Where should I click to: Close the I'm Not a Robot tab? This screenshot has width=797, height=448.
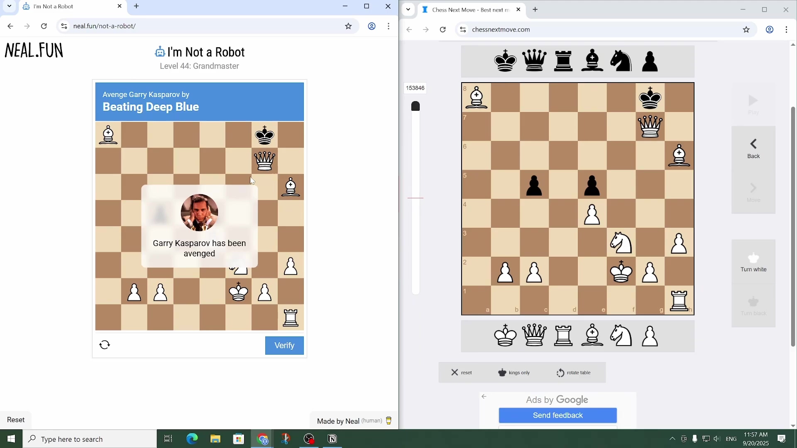tap(120, 6)
